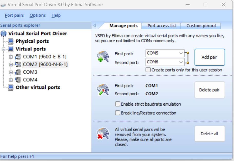234x161 pixels.
Task: Check Break line/Restore connection option
Action: [x=118, y=113]
